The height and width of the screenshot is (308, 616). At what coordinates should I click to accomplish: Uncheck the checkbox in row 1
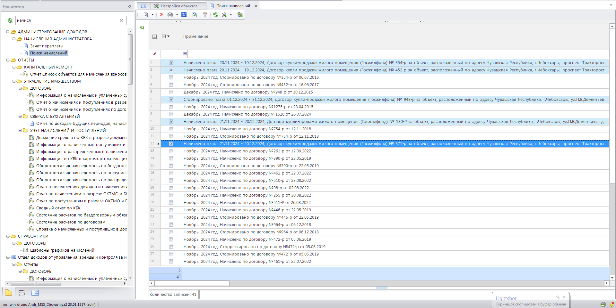171,63
